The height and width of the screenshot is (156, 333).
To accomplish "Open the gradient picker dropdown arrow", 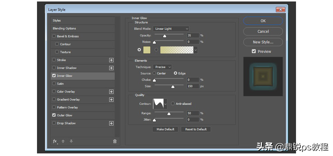I will tap(196, 50).
